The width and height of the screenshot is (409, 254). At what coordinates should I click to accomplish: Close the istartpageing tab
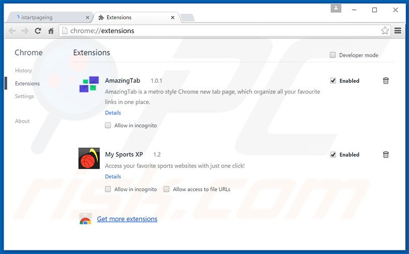[x=87, y=18]
